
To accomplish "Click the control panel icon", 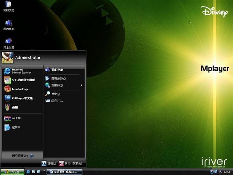I will [48, 78].
